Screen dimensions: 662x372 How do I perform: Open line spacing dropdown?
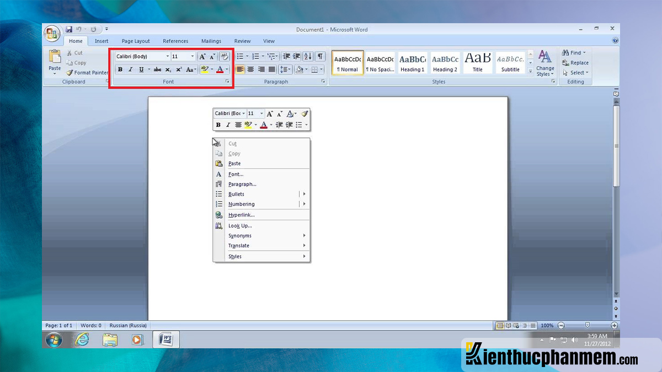pyautogui.click(x=285, y=69)
